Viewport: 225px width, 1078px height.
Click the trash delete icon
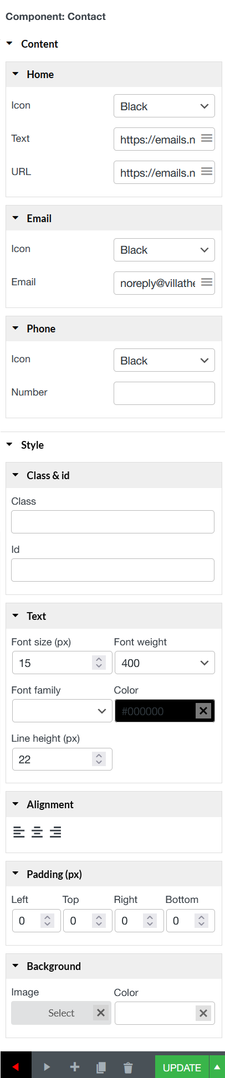click(x=128, y=1067)
